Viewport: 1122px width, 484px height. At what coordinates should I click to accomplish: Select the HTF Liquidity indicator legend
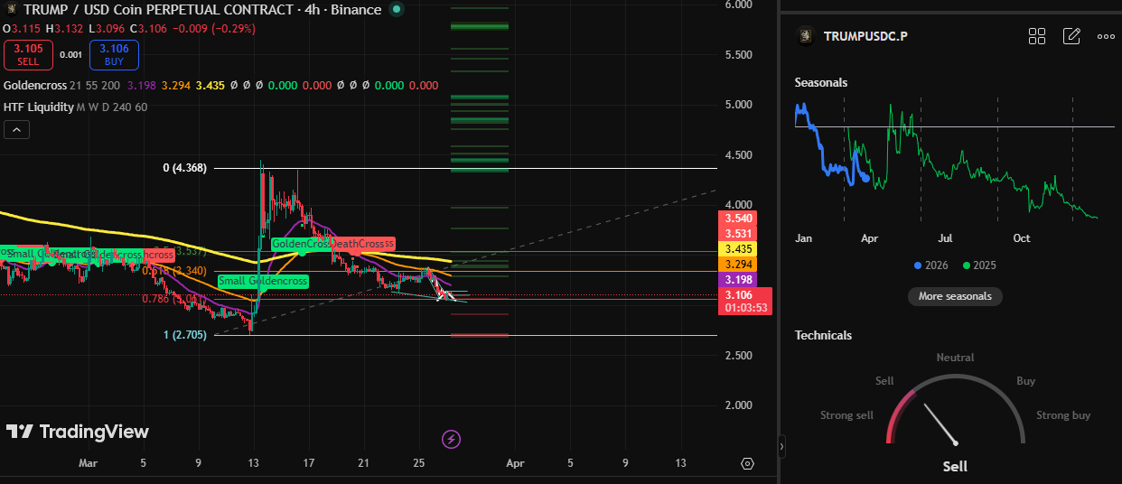tap(38, 107)
